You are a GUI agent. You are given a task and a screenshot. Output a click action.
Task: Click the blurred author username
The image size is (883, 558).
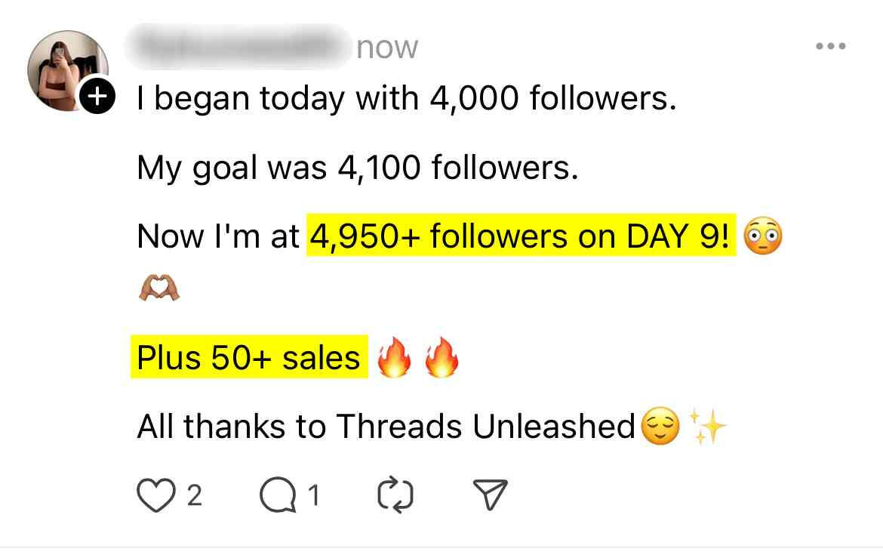click(242, 47)
